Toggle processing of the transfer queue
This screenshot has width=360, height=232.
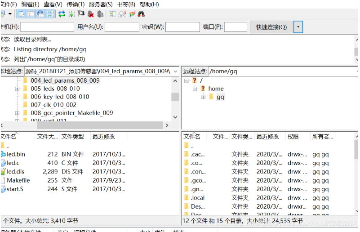coord(71,14)
